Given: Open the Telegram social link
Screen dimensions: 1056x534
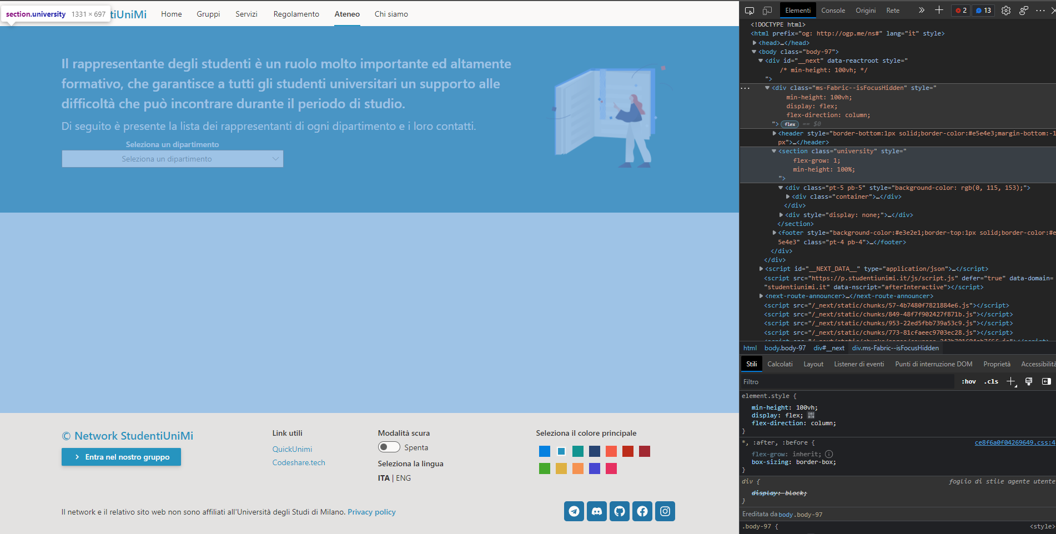Looking at the screenshot, I should tap(574, 511).
